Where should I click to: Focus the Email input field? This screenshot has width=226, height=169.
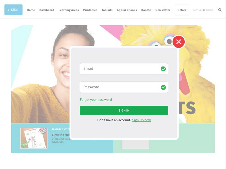(x=124, y=69)
